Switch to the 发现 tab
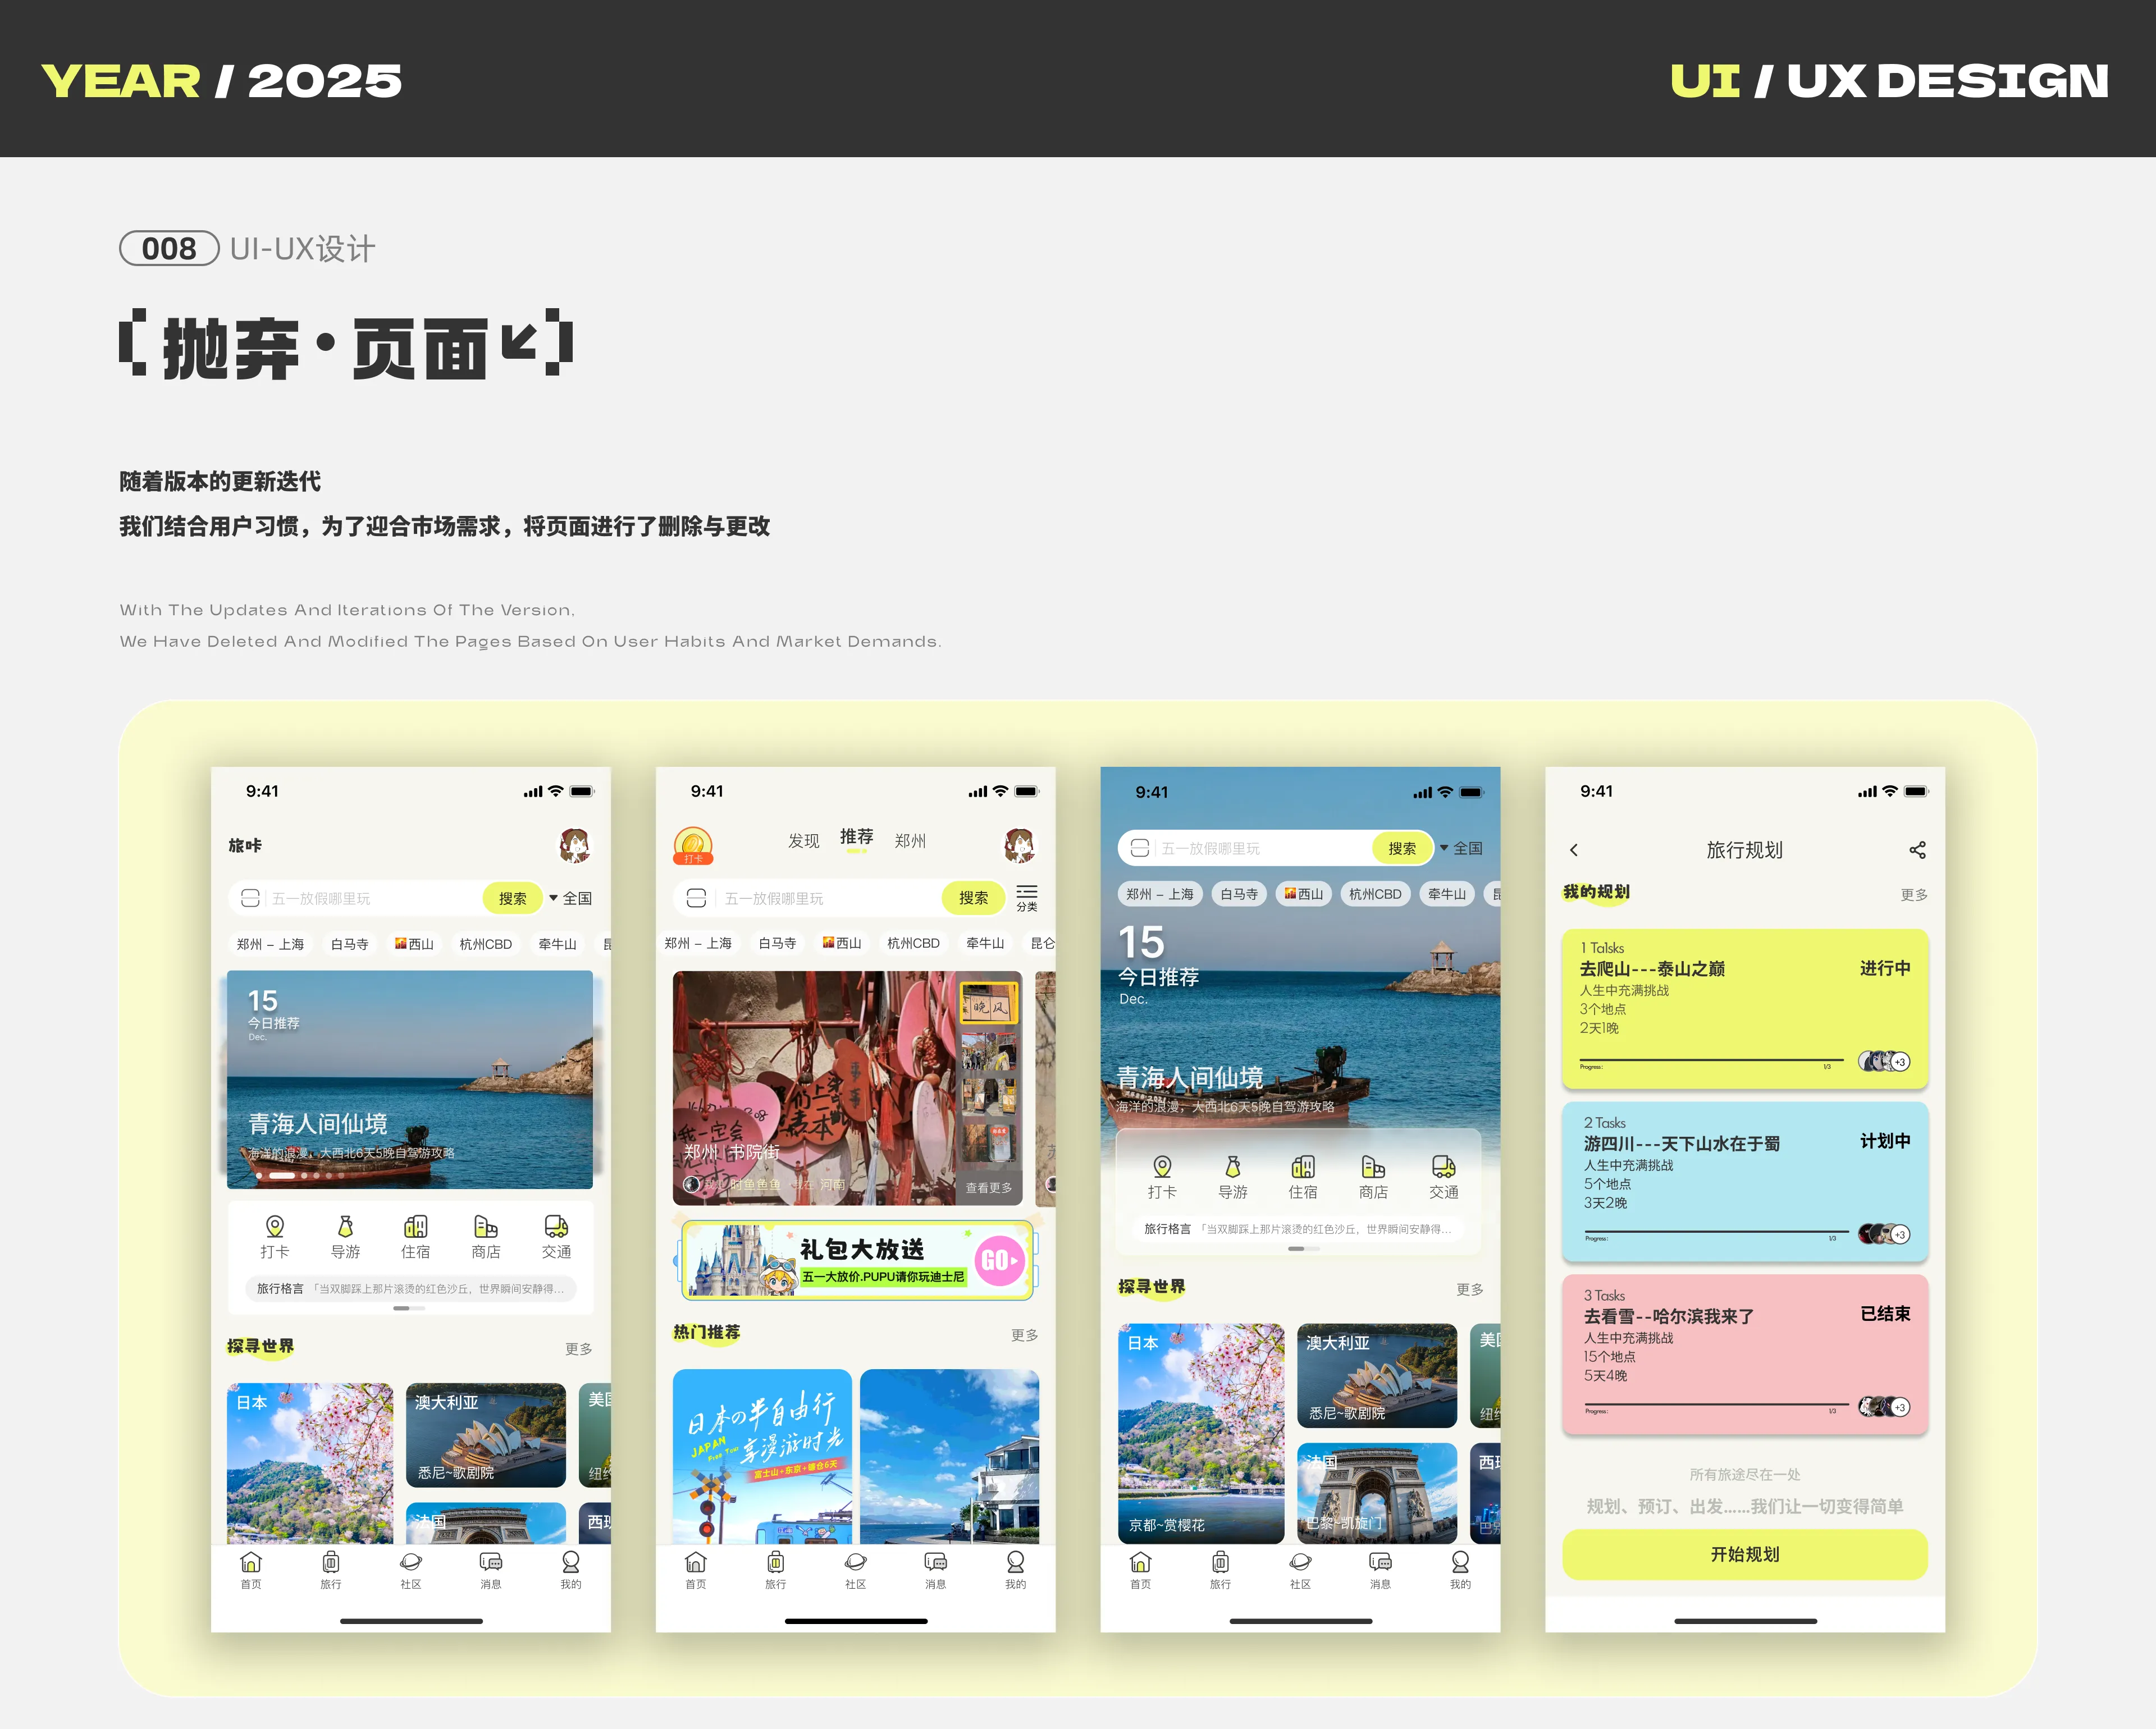This screenshot has height=1729, width=2156. pos(803,841)
